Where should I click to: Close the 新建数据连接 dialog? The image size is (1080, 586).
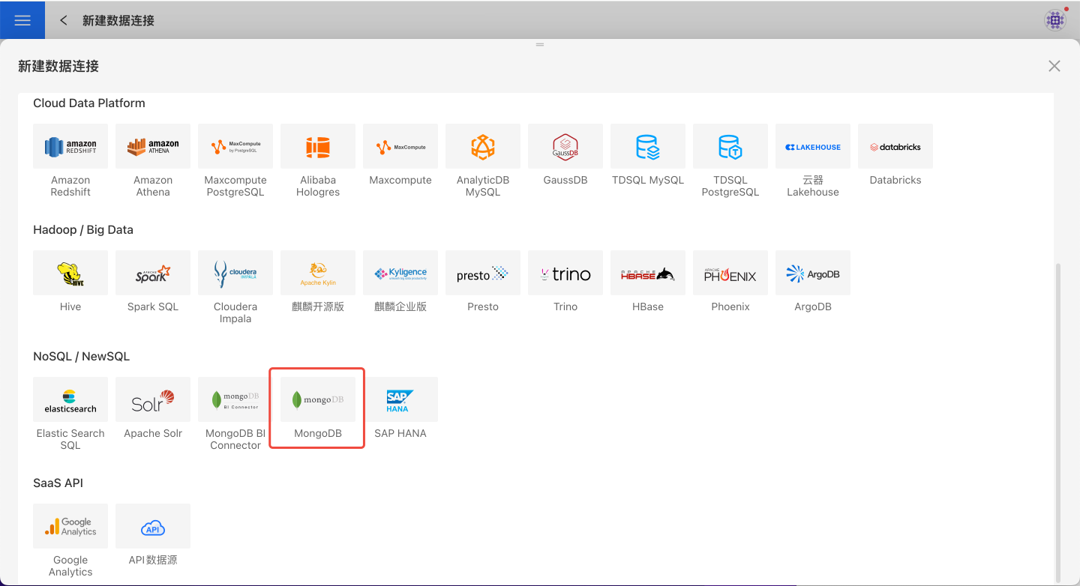pyautogui.click(x=1054, y=66)
